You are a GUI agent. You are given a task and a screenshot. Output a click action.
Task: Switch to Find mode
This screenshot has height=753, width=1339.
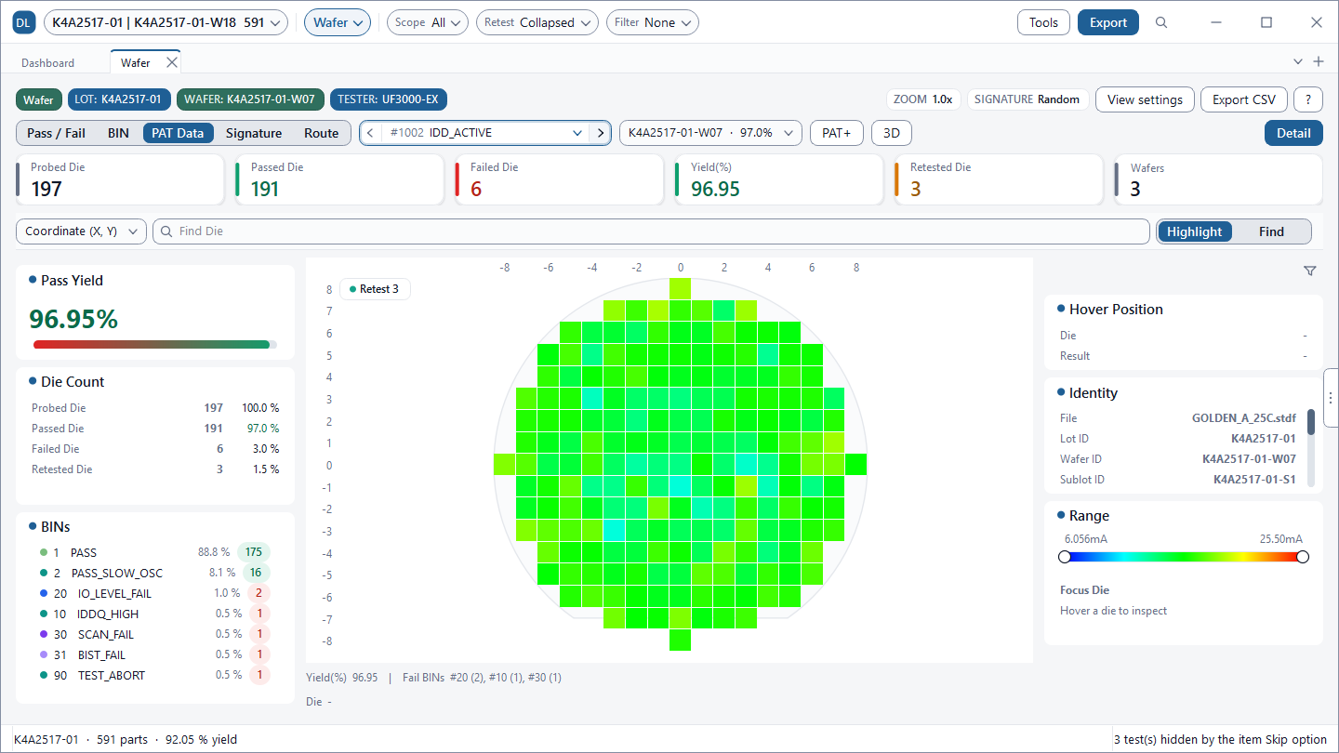click(1271, 231)
